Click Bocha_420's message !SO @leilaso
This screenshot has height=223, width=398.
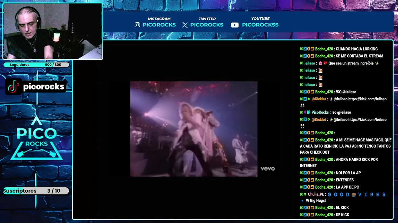(x=346, y=92)
